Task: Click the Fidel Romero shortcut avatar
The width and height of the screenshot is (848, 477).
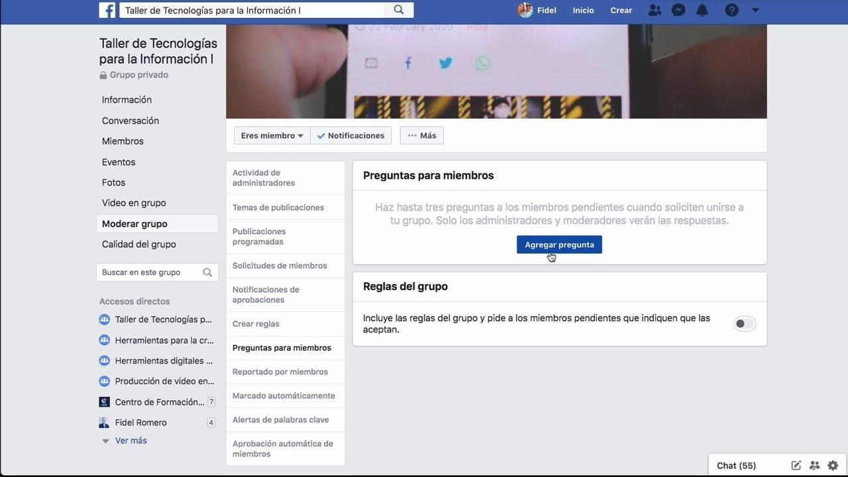Action: tap(104, 423)
